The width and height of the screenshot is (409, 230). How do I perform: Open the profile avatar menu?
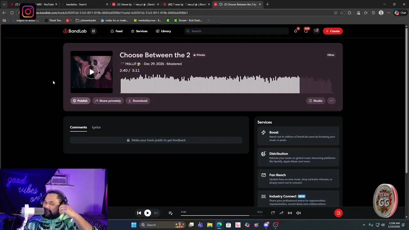(316, 31)
